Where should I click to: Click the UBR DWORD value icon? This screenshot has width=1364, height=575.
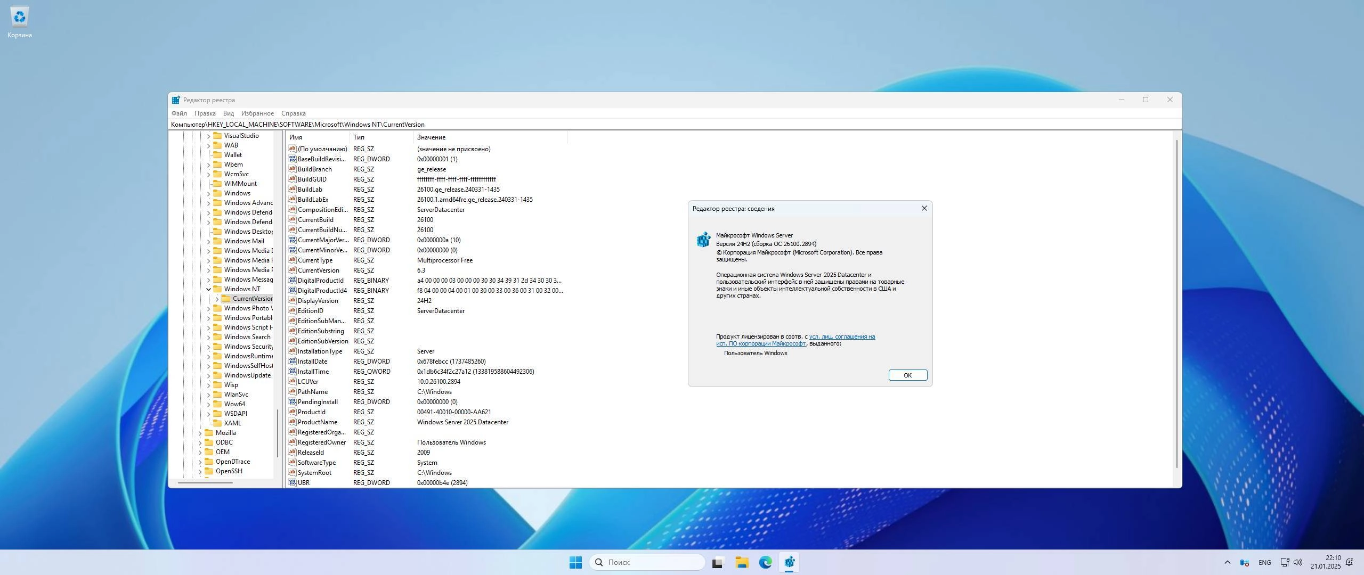coord(292,482)
